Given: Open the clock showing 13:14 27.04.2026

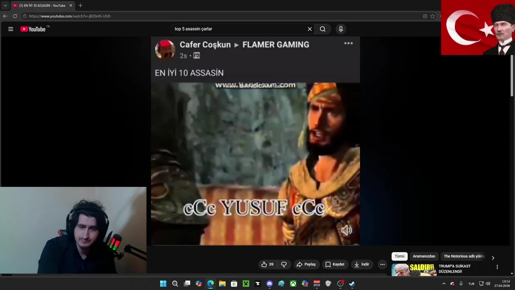Looking at the screenshot, I should (x=502, y=284).
